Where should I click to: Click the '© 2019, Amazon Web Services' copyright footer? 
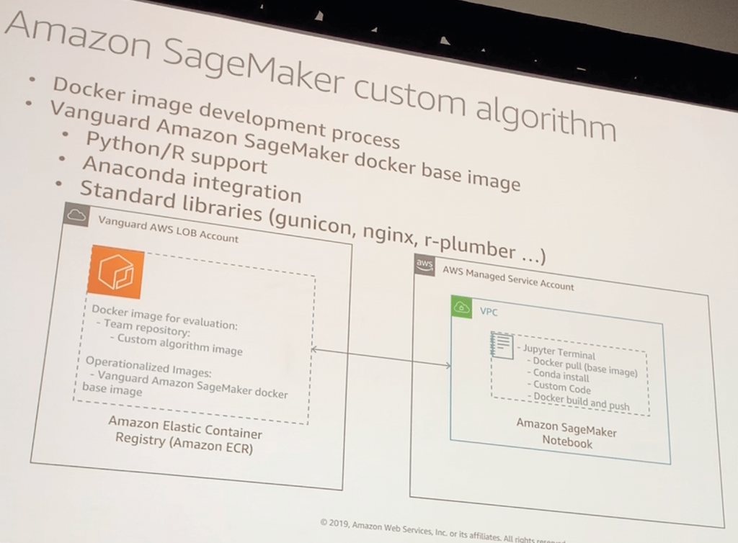(443, 531)
